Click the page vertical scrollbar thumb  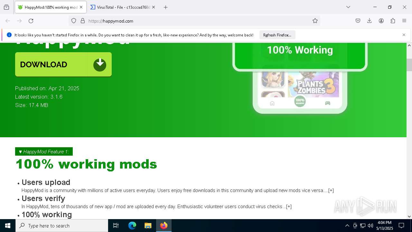(409, 65)
